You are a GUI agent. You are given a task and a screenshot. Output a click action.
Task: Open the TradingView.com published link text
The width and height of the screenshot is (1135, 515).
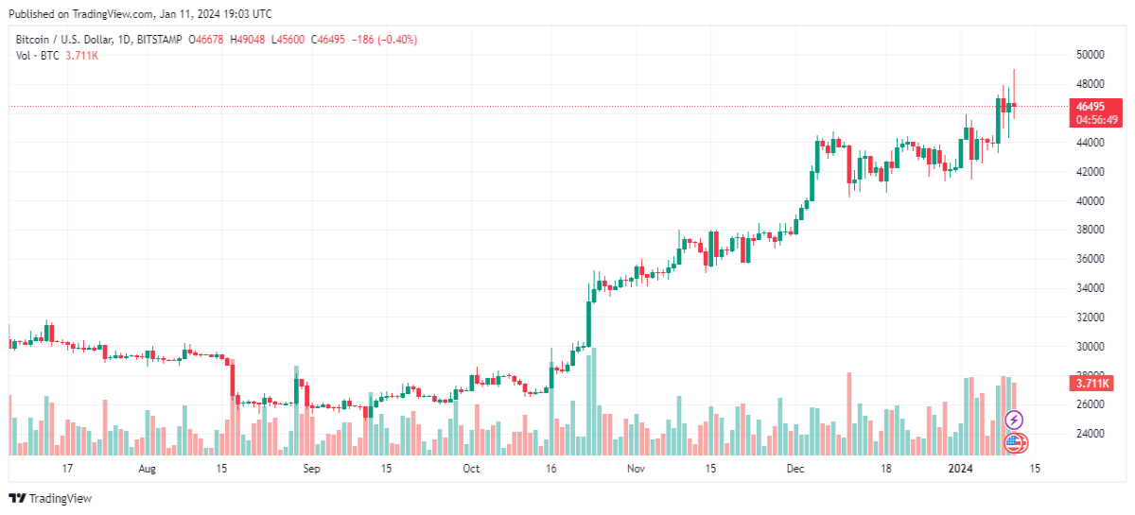click(115, 14)
